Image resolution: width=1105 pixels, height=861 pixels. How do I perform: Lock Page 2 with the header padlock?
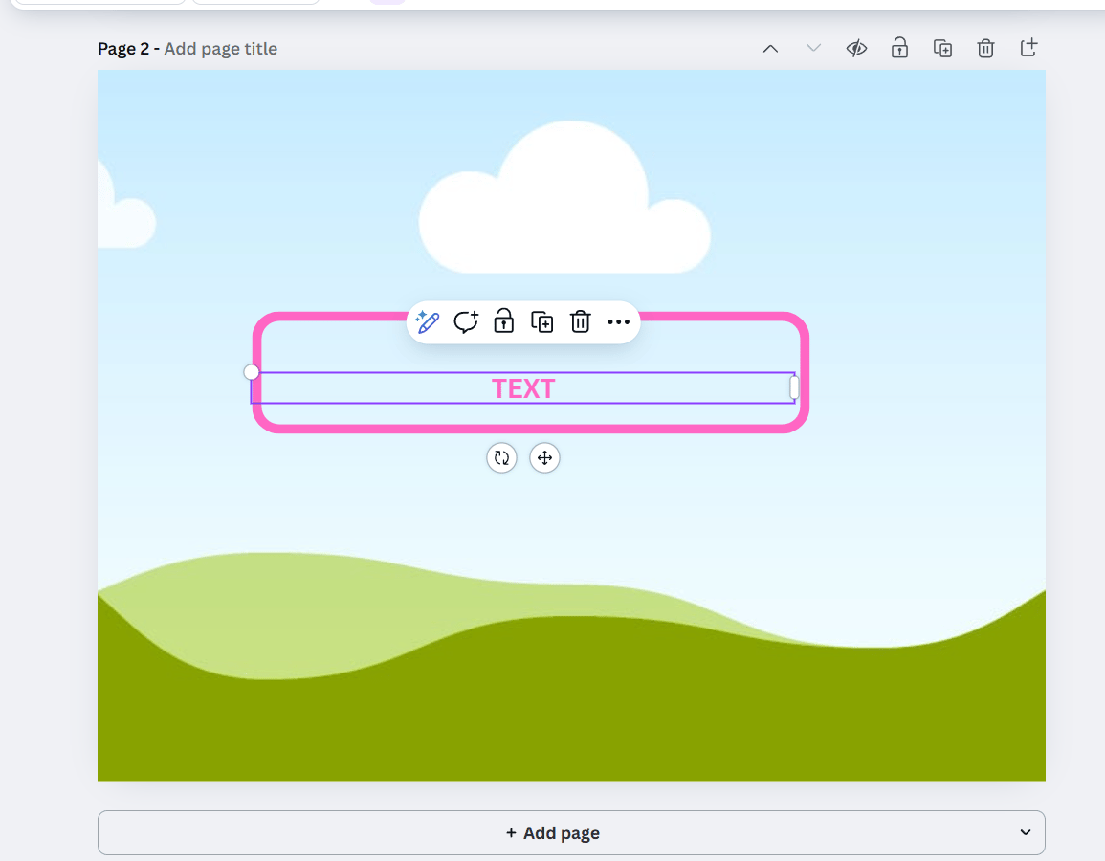(x=899, y=48)
